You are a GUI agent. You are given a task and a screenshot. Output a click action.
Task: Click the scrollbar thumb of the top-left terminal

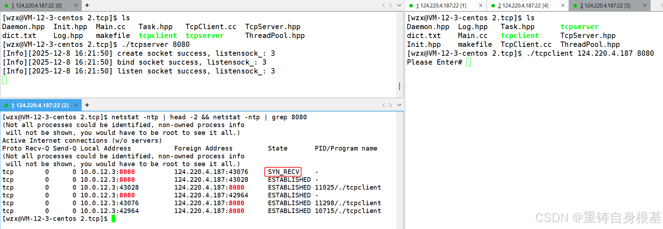(x=399, y=86)
